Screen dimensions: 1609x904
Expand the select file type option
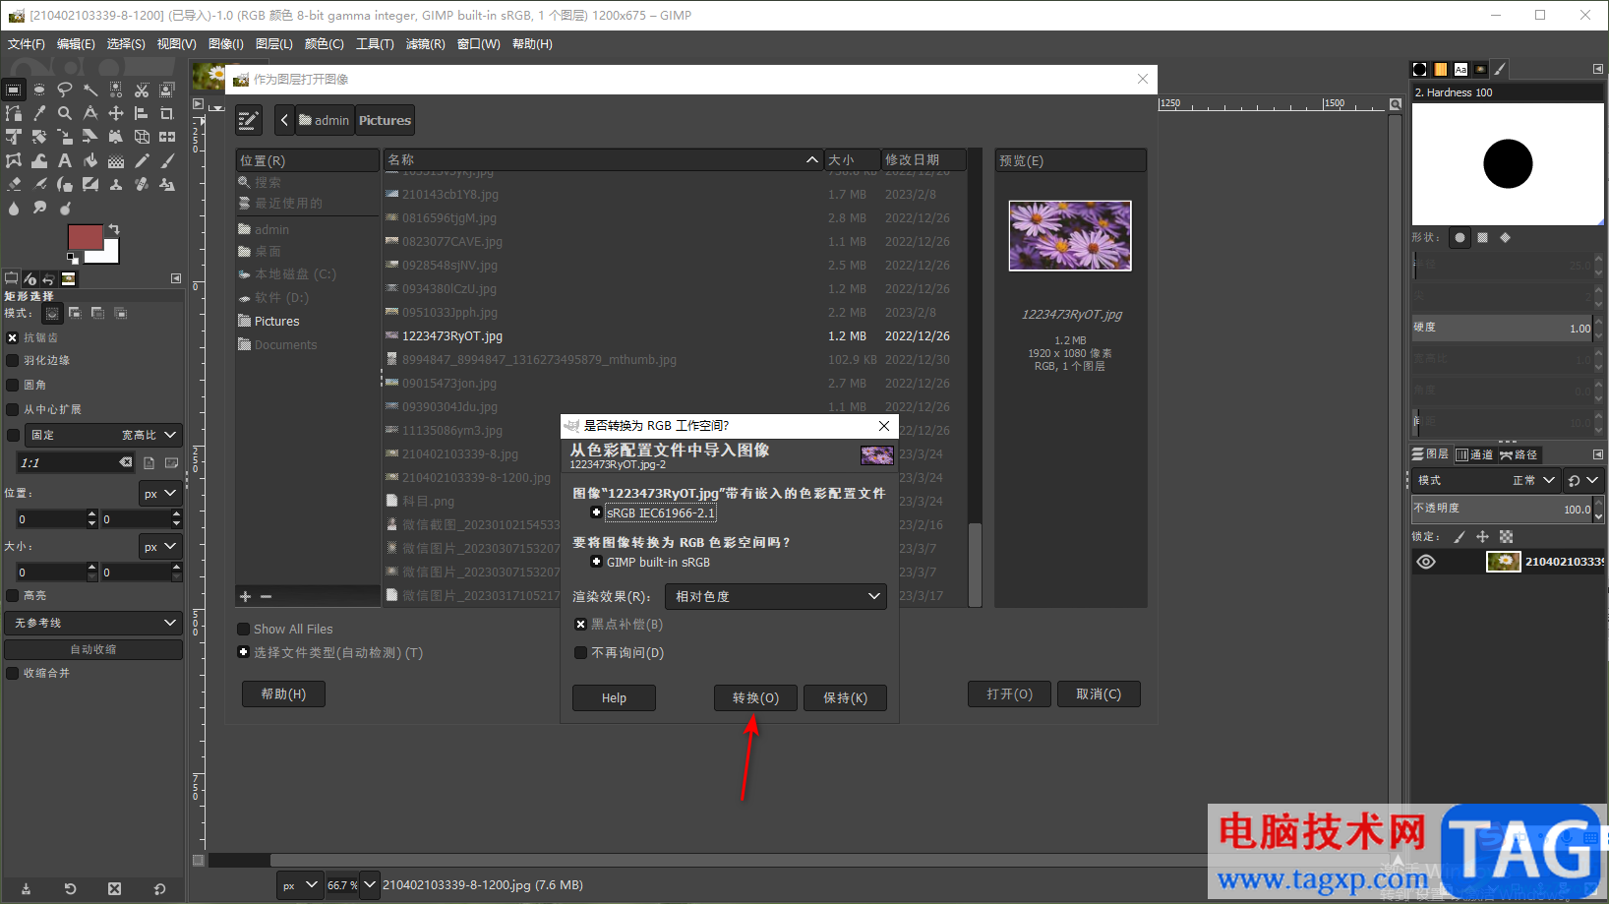243,652
